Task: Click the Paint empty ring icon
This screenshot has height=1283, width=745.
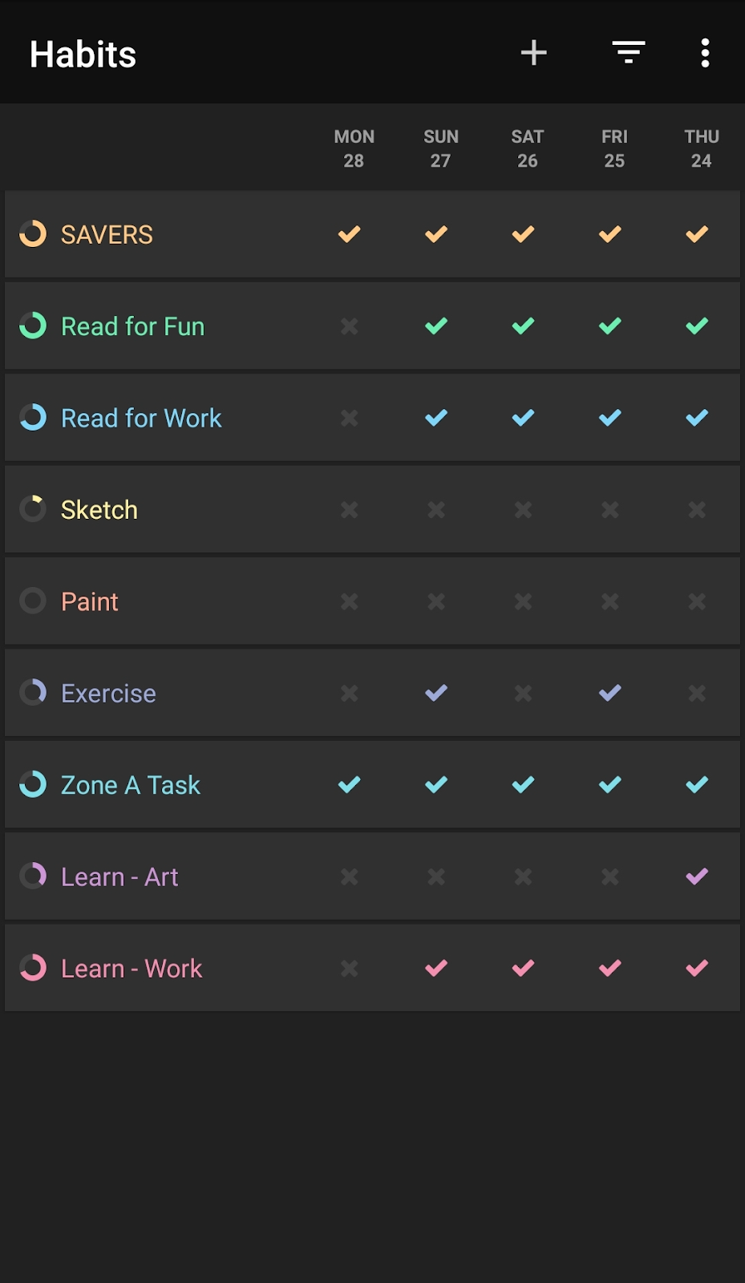Action: [x=33, y=601]
